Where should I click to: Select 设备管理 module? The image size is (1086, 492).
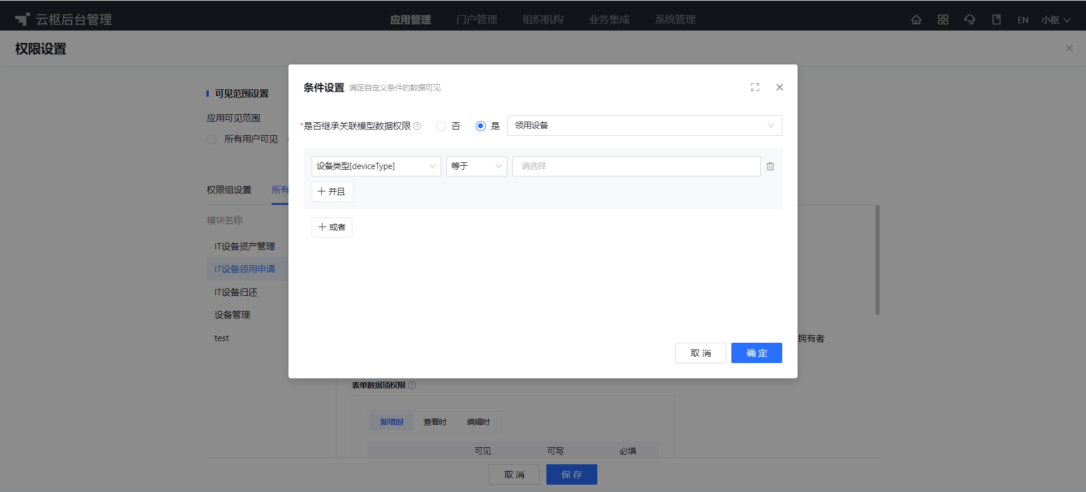(232, 315)
